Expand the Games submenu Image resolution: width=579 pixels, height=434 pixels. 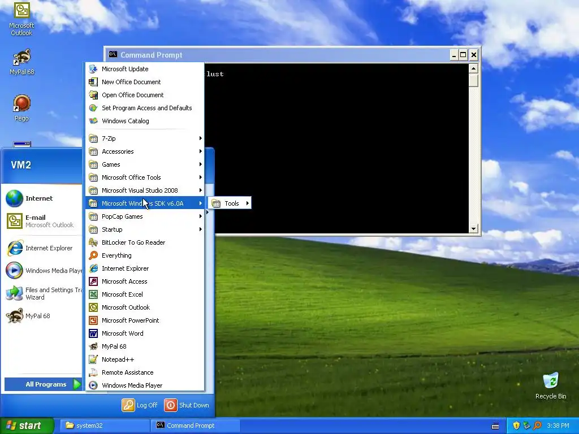[x=145, y=164]
